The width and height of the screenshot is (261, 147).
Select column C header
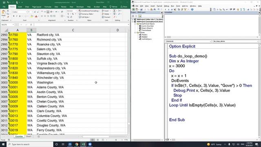point(73,30)
